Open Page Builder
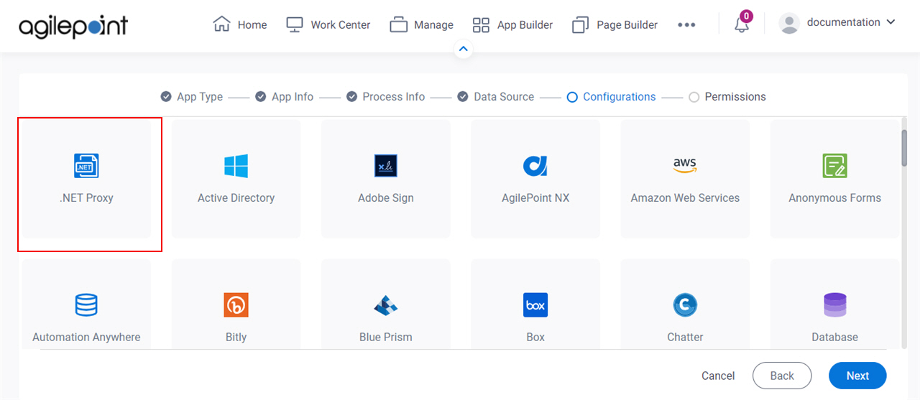 (x=615, y=24)
